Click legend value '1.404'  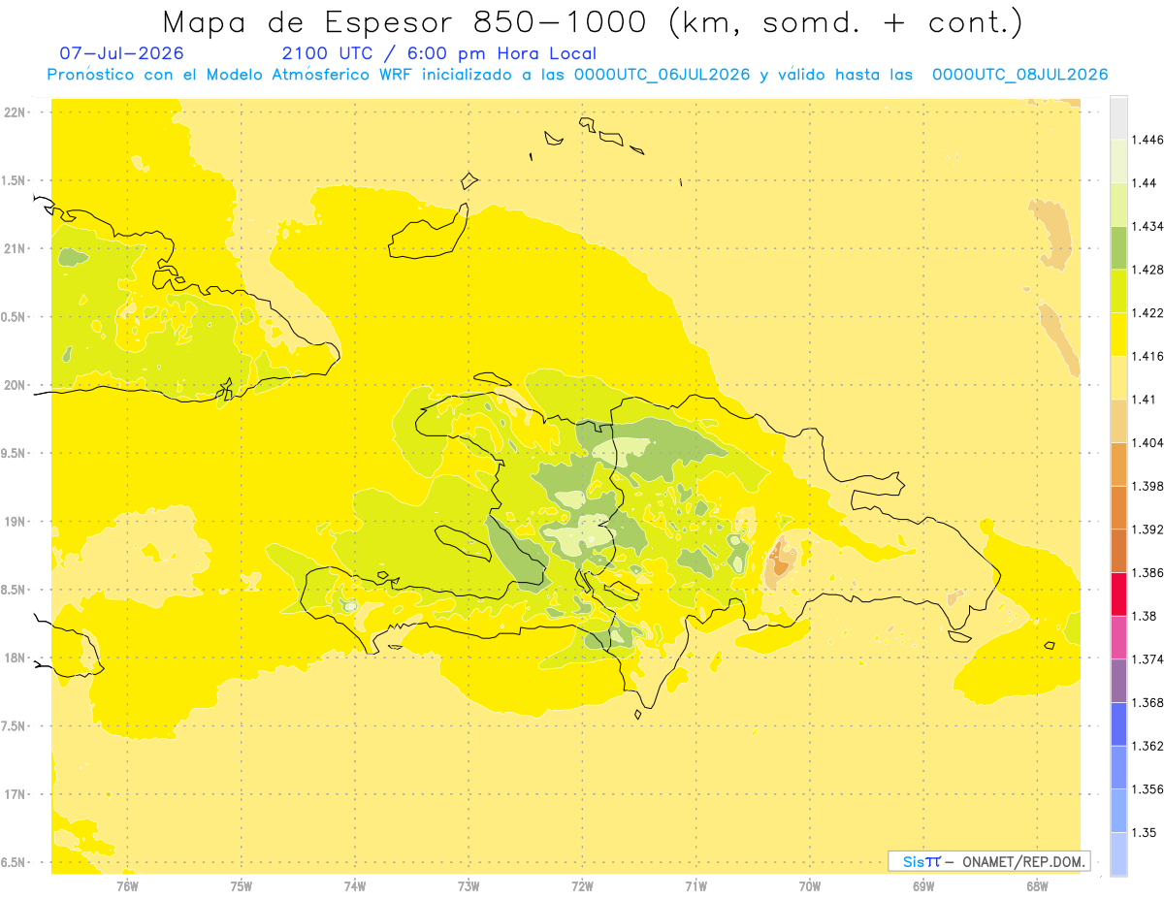click(1148, 443)
